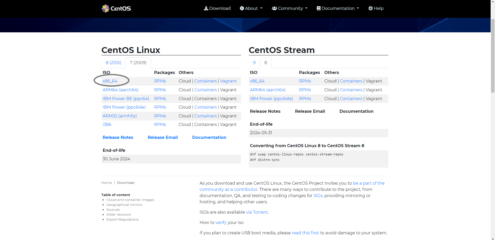Click the 'dnf distro-sync' command text

(x=265, y=160)
